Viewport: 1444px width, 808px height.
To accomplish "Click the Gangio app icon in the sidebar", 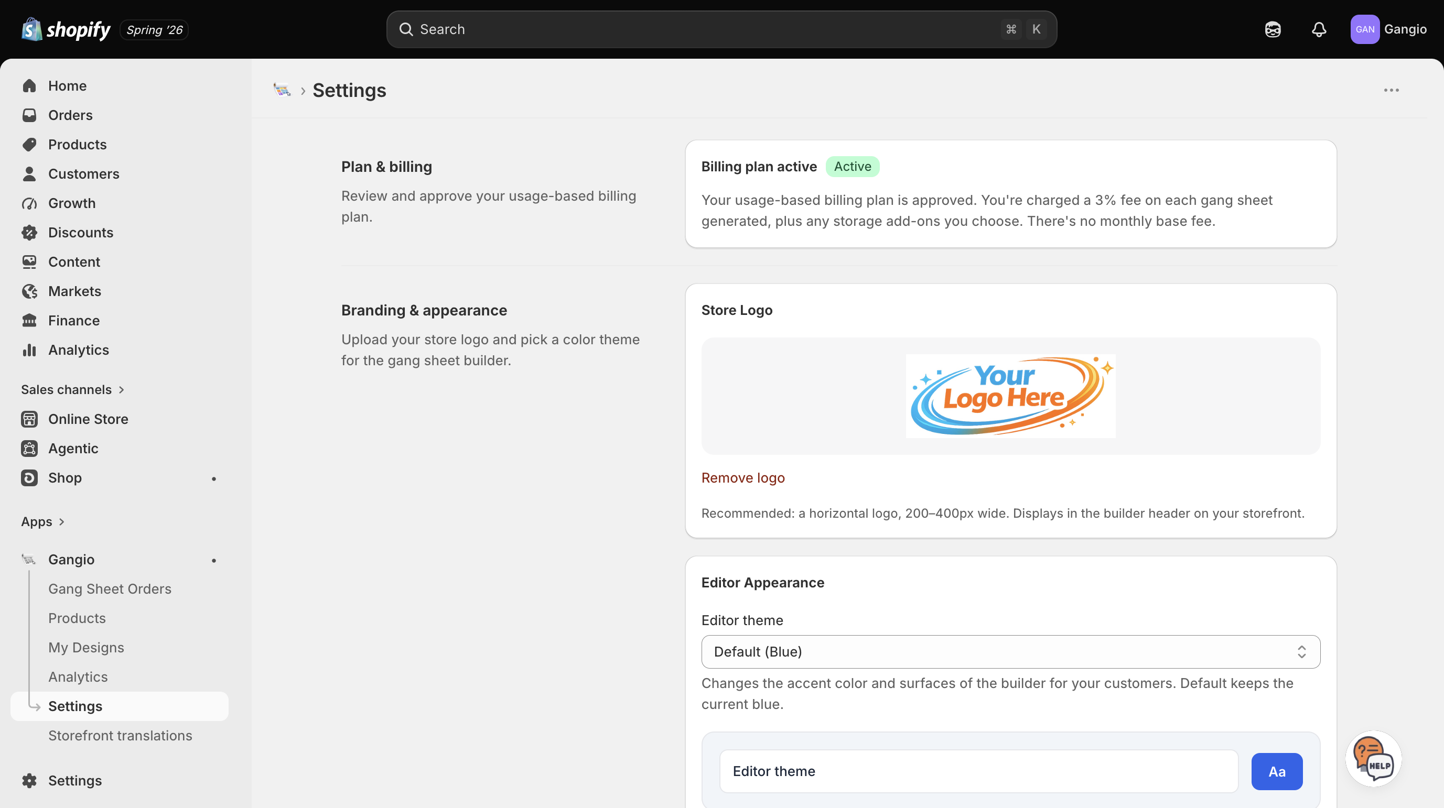I will click(29, 559).
